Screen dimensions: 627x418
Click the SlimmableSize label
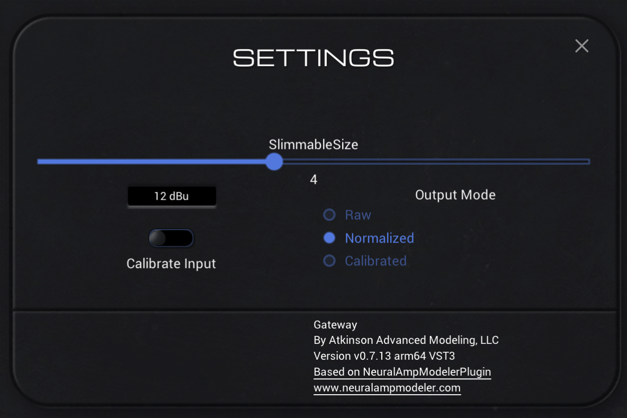click(313, 144)
